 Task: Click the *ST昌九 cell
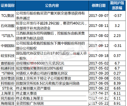tap(8, 36)
